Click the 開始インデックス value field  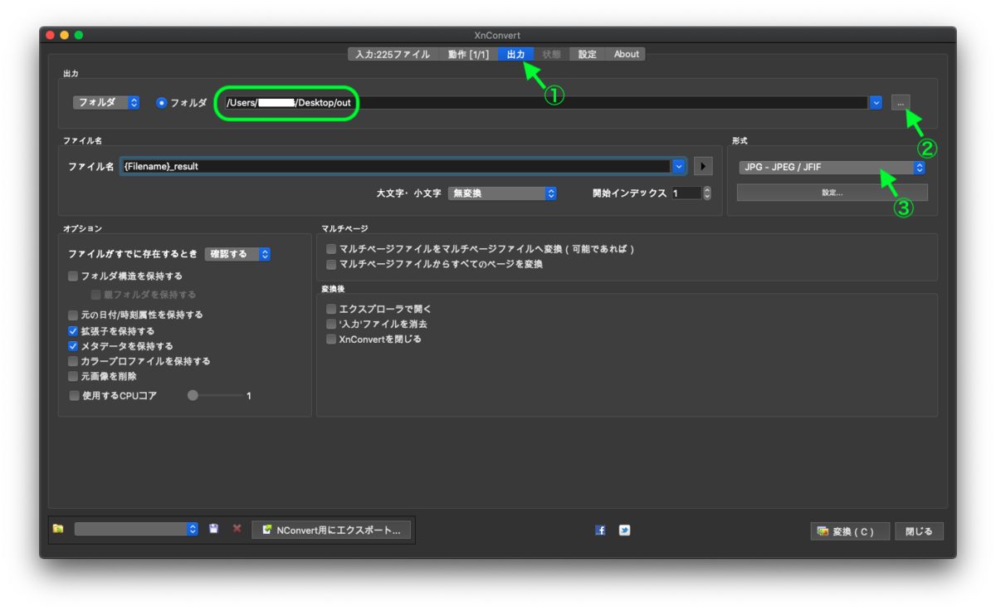[686, 193]
